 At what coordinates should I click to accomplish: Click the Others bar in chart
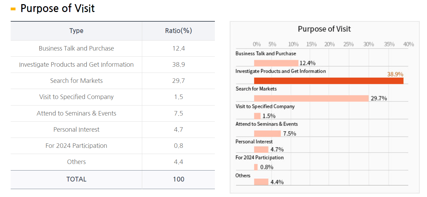261,182
